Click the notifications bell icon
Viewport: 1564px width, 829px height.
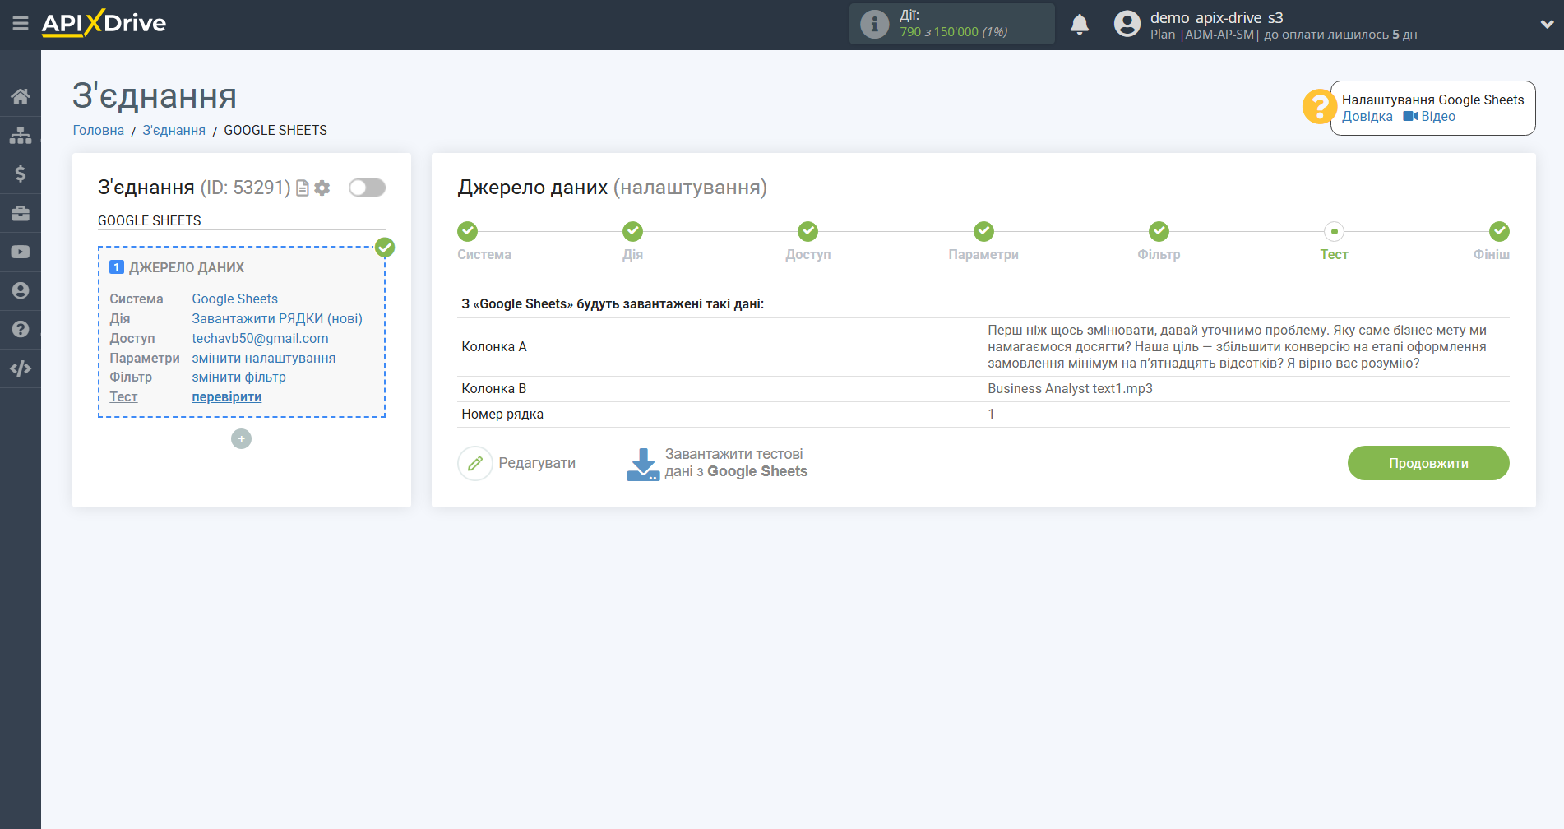(x=1080, y=25)
